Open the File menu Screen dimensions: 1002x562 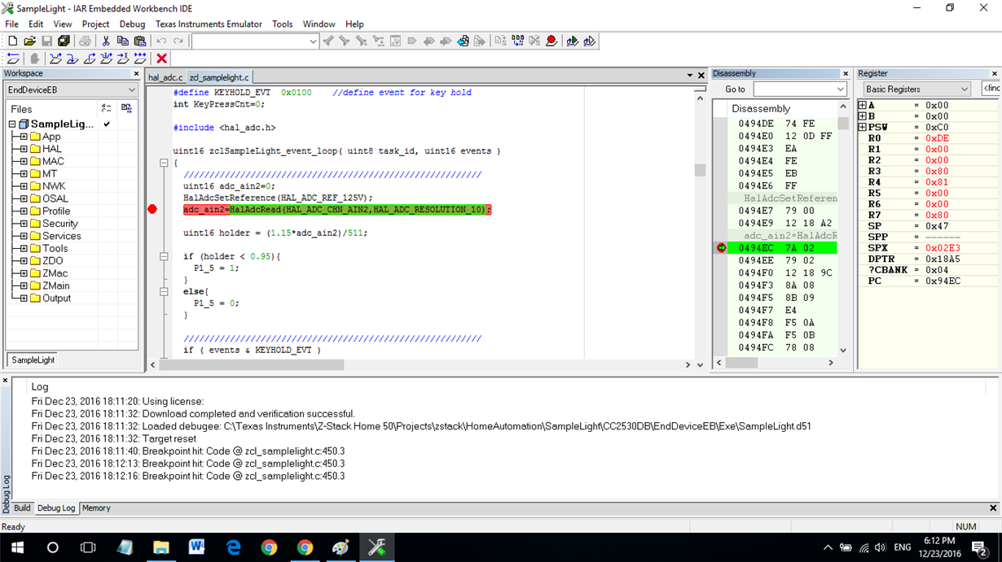tap(12, 24)
